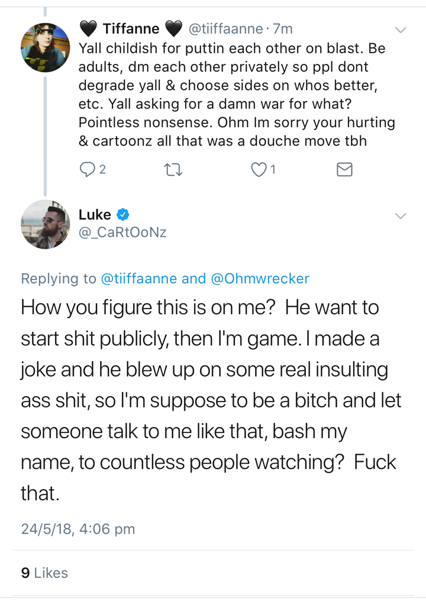Click Luke's blue verified badge
Screen dimensions: 426x604
(x=122, y=214)
